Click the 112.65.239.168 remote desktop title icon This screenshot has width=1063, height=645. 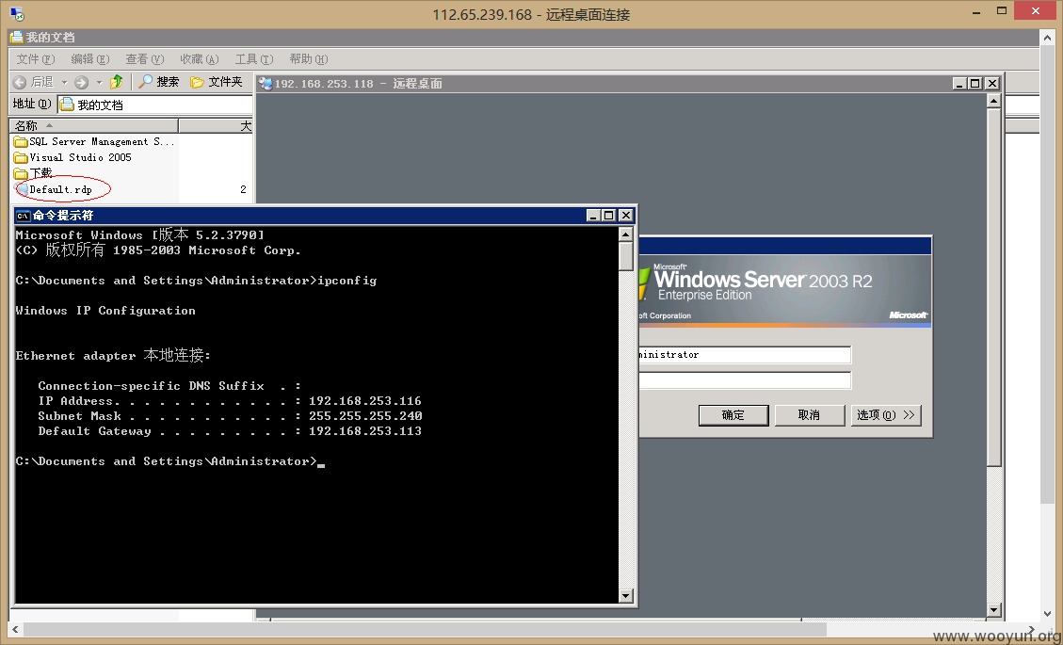click(x=17, y=13)
